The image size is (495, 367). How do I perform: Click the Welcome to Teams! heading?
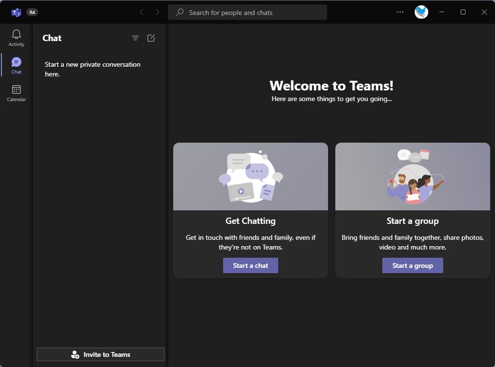331,86
